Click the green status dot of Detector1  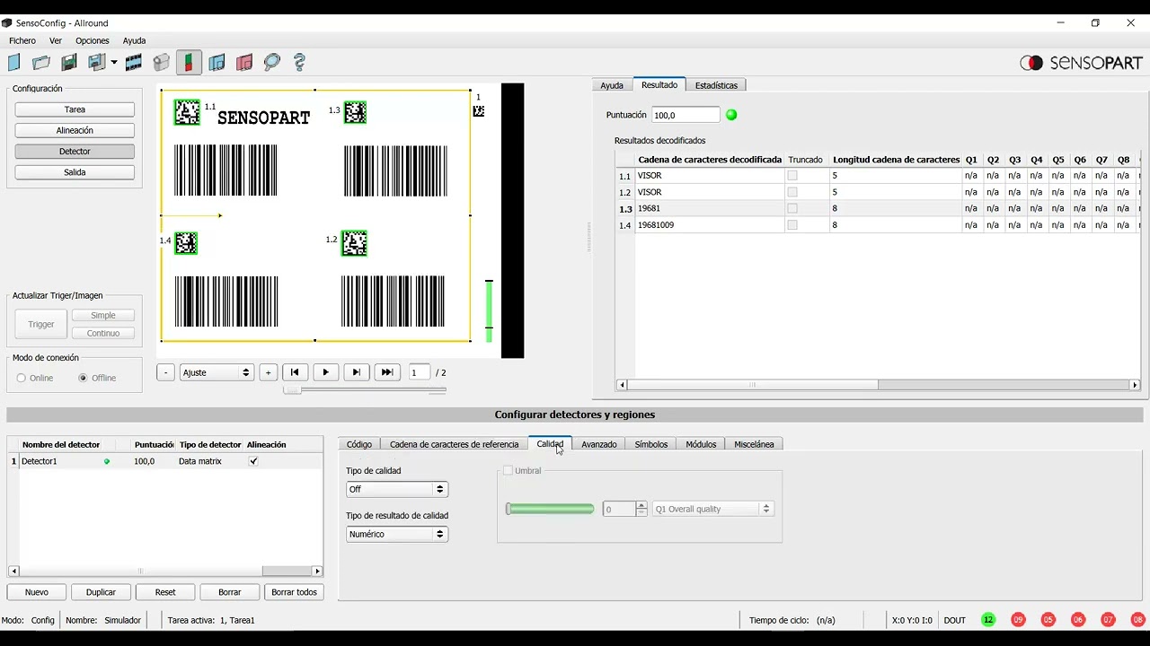tap(107, 461)
